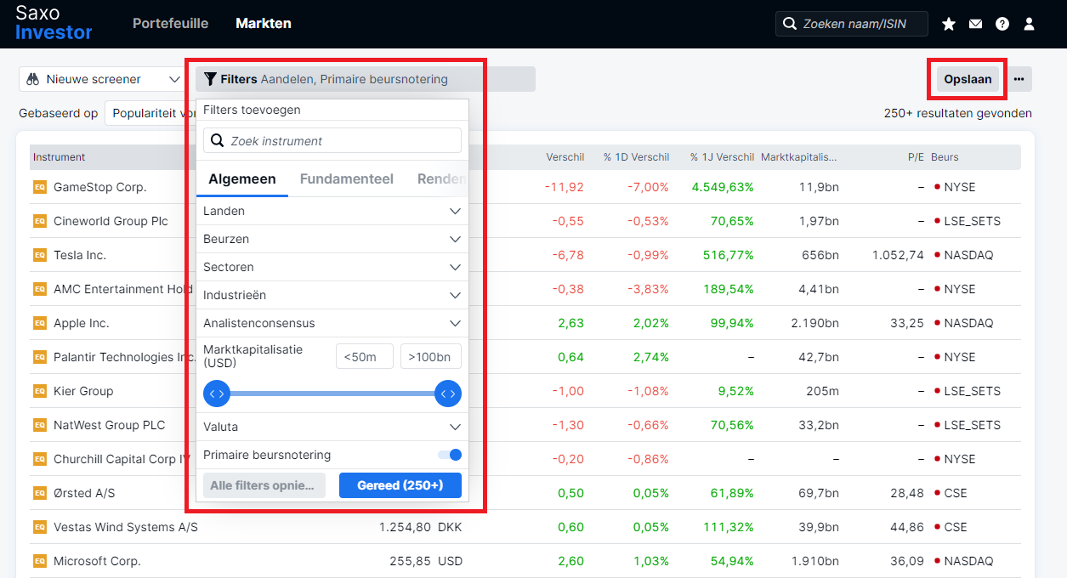The image size is (1067, 578).
Task: Click the EQ icon next to Microsoft Corp.
Action: click(39, 561)
